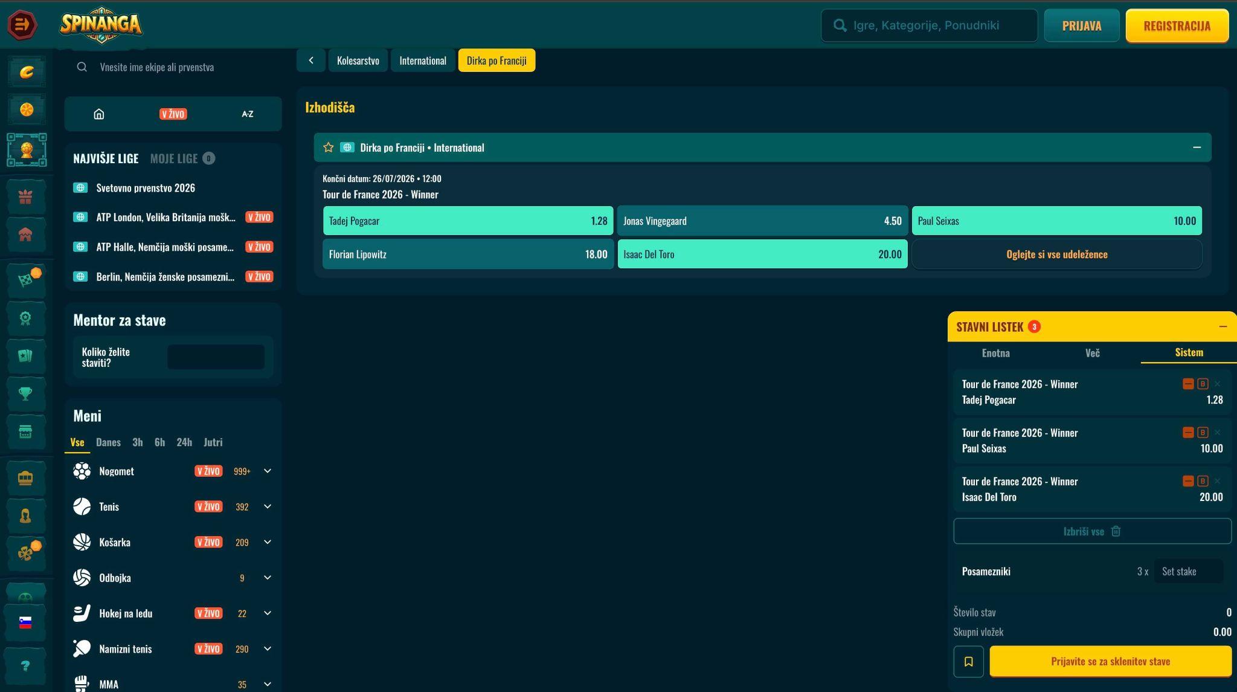This screenshot has height=692, width=1237.
Task: Open the gift box promotions icon
Action: 25,196
